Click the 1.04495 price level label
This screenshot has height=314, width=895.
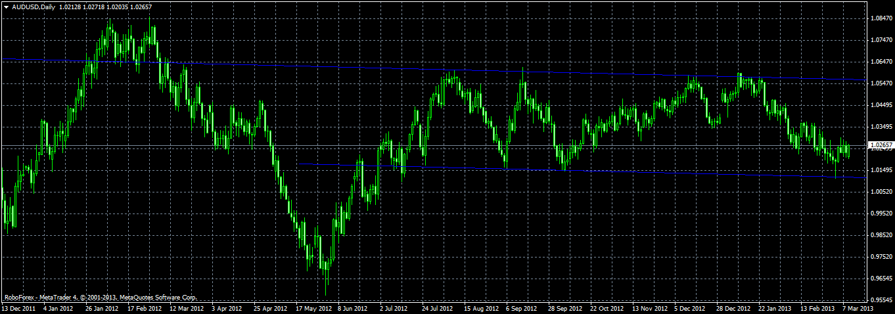coord(881,105)
